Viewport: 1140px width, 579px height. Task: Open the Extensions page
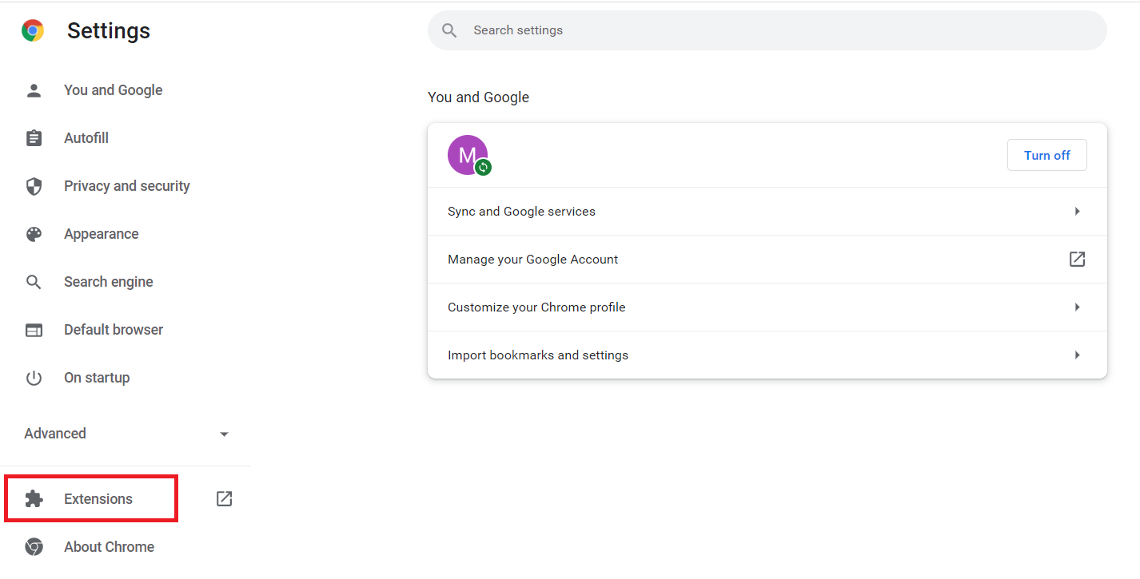pos(98,499)
